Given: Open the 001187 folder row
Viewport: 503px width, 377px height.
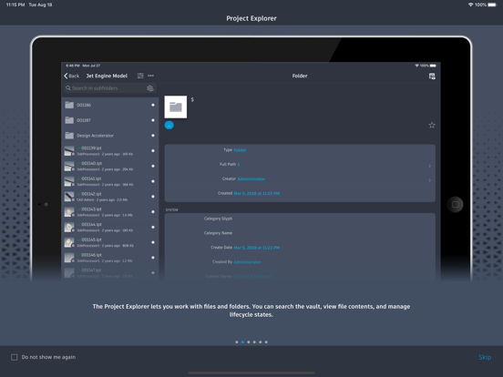Looking at the screenshot, I should click(x=109, y=120).
